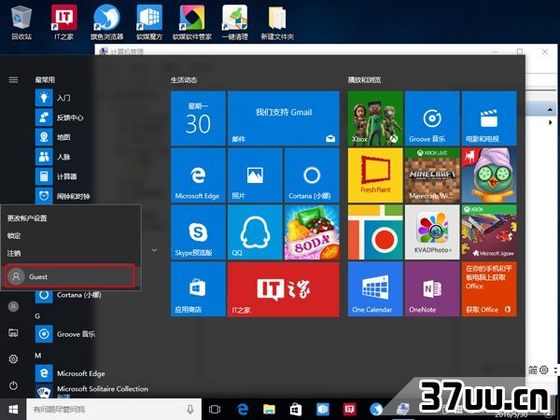Open 地图 app in the Start list
Screen dimensions: 560x420
click(x=63, y=137)
